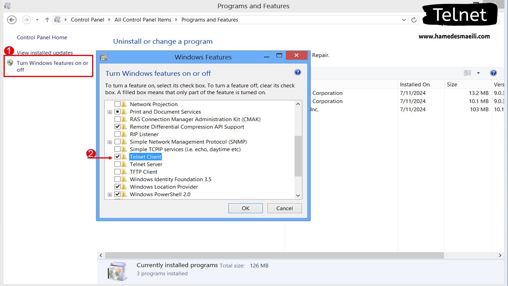
Task: Click the Network Projection folder icon
Action: 125,104
